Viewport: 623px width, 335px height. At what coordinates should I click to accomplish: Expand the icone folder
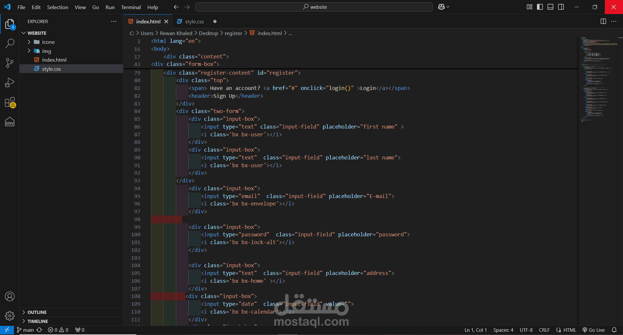71,42
